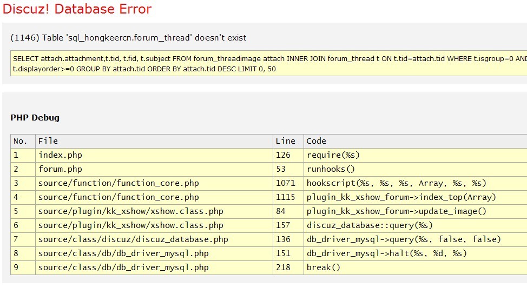Select the "(1146) Table ... doesn't exist" error message
The height and width of the screenshot is (288, 527).
tap(128, 38)
